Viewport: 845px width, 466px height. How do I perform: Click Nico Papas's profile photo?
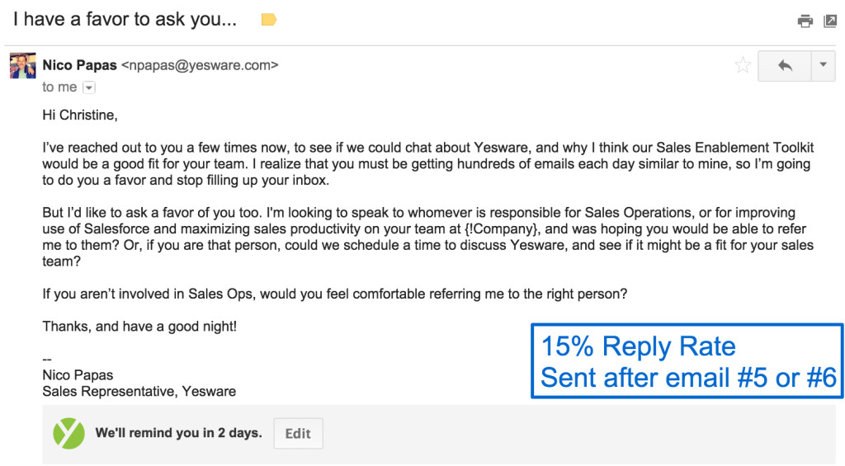22,66
